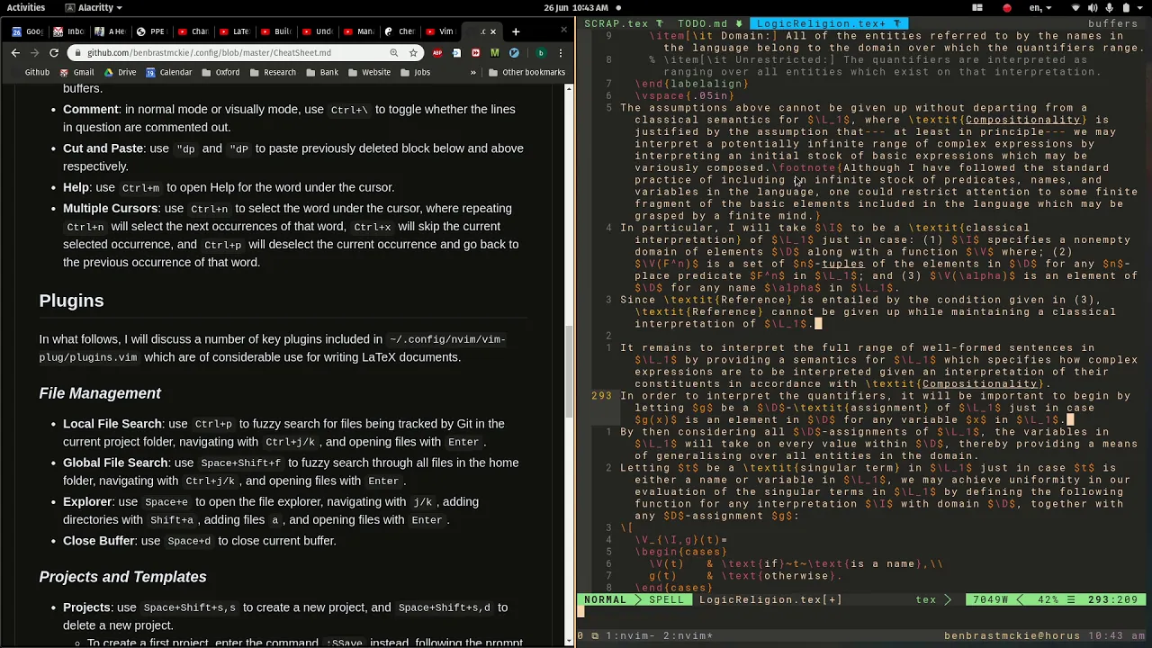Click the 'Multiple Cursors' bold text

(110, 208)
